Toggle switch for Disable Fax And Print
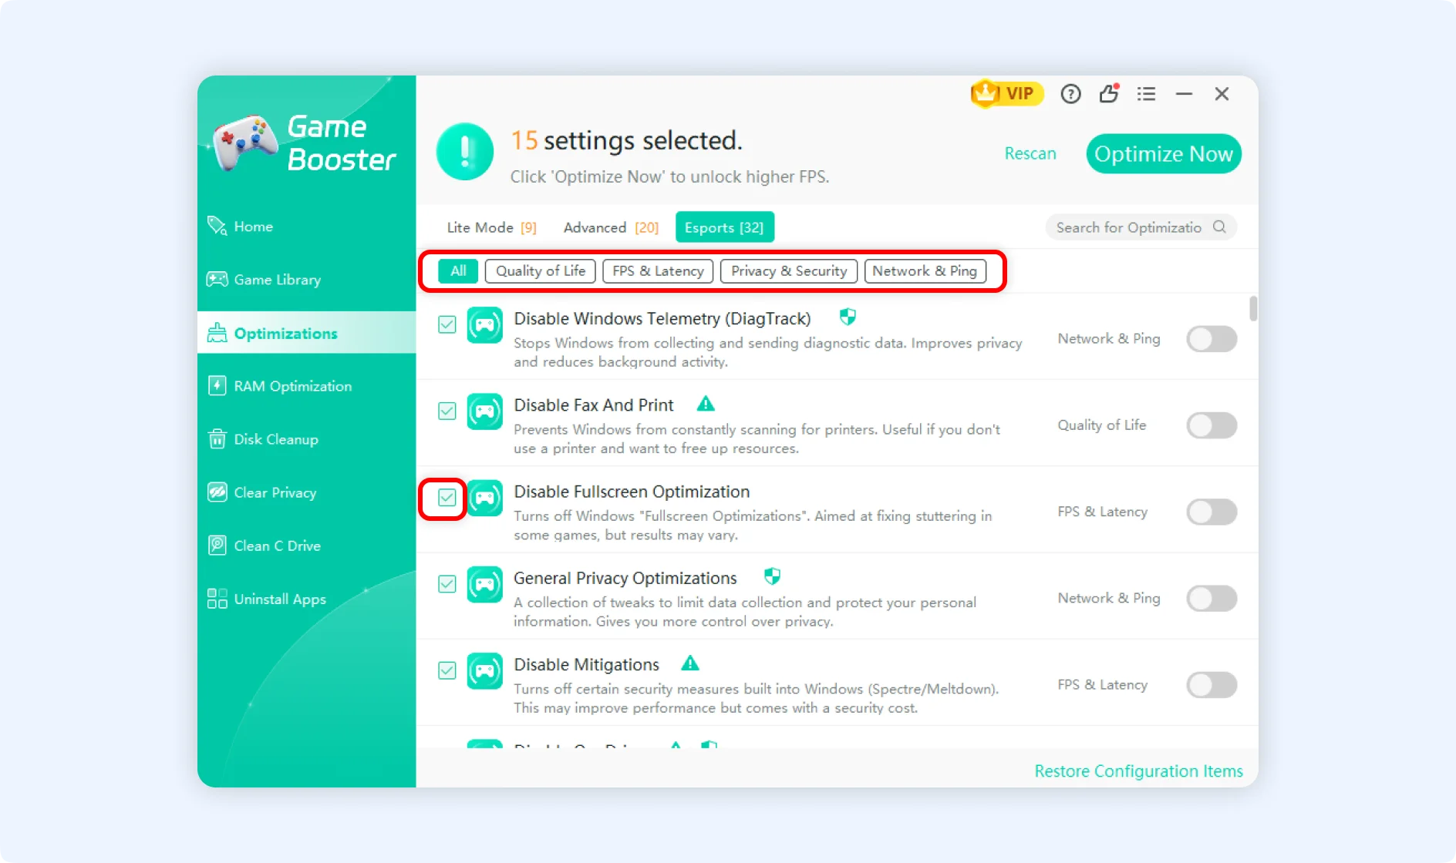This screenshot has width=1456, height=863. click(1212, 425)
